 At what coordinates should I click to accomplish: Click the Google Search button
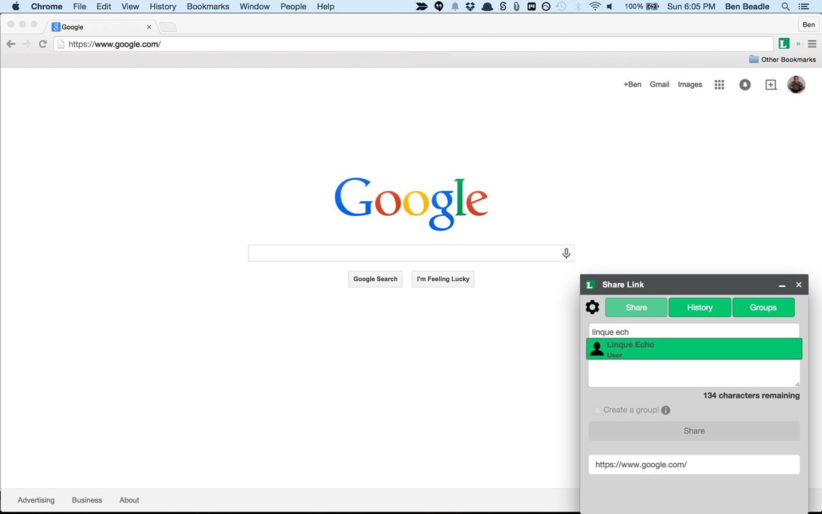375,279
